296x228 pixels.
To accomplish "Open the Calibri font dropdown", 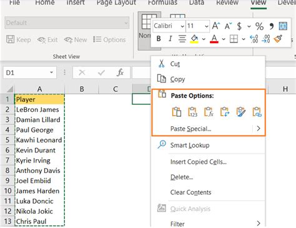I will click(x=182, y=26).
